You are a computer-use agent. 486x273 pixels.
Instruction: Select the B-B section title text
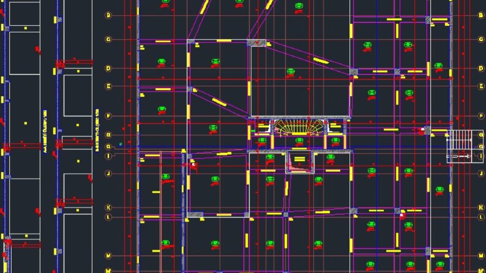pyautogui.click(x=97, y=130)
